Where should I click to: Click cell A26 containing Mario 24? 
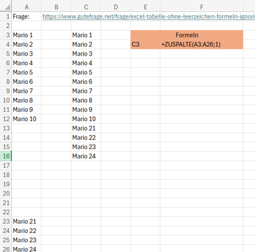click(x=27, y=248)
